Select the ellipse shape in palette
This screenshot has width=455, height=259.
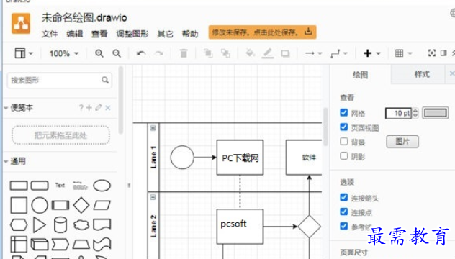tap(102, 186)
